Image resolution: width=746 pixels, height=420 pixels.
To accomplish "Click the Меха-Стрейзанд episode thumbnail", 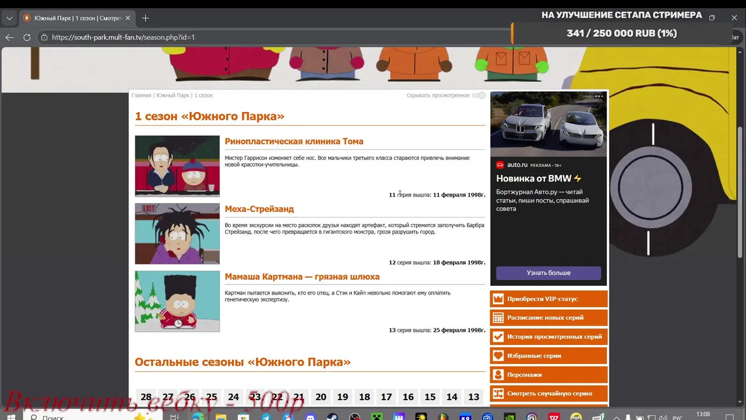I will (x=177, y=233).
